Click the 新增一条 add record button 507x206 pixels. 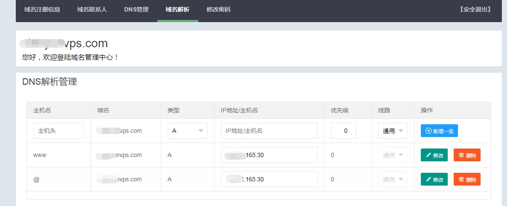point(439,131)
